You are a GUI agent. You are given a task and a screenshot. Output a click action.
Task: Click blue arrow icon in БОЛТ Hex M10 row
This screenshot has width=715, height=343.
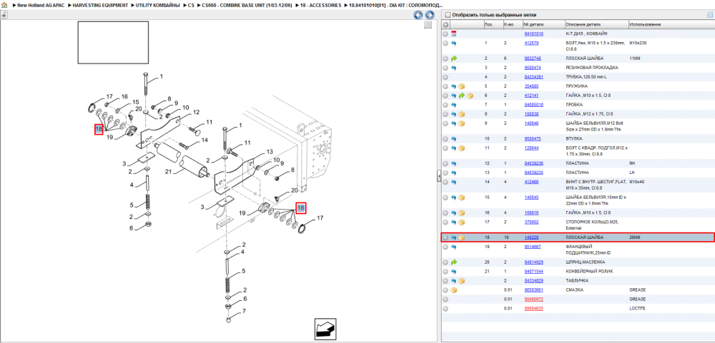point(454,43)
